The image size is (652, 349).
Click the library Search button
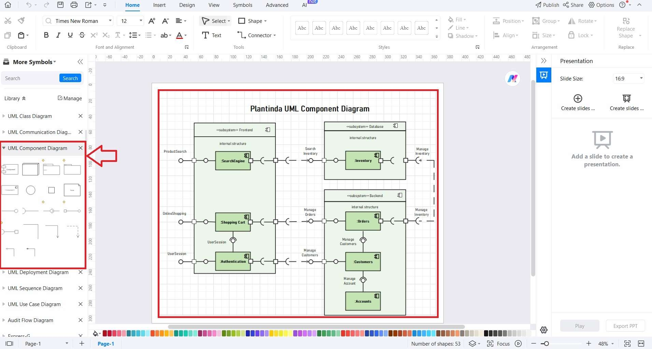[x=70, y=78]
